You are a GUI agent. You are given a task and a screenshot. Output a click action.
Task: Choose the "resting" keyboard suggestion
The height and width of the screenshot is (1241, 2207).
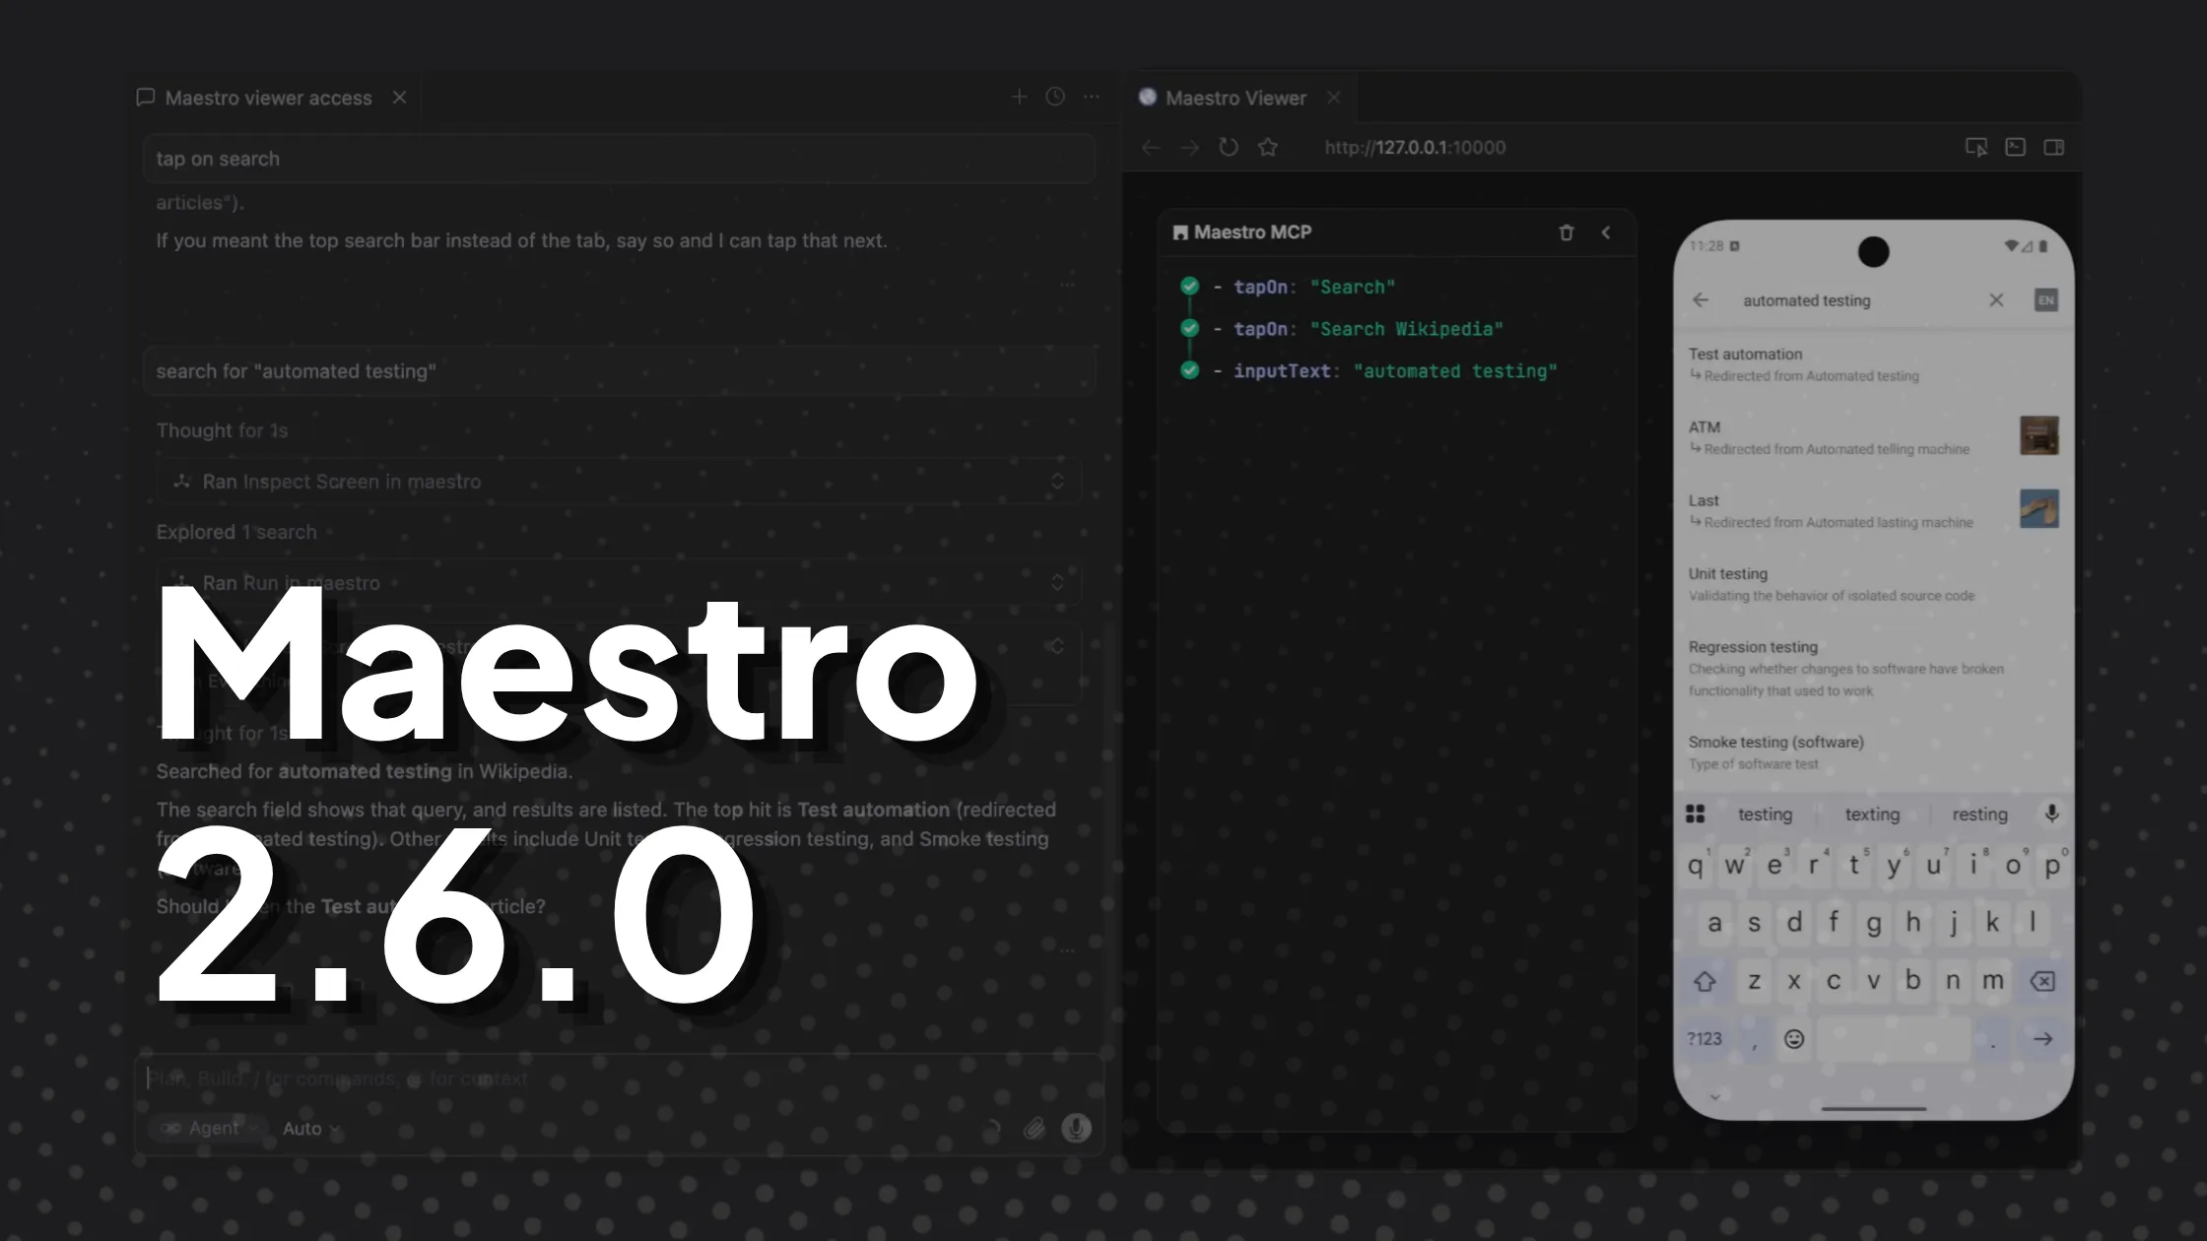[x=1979, y=815]
